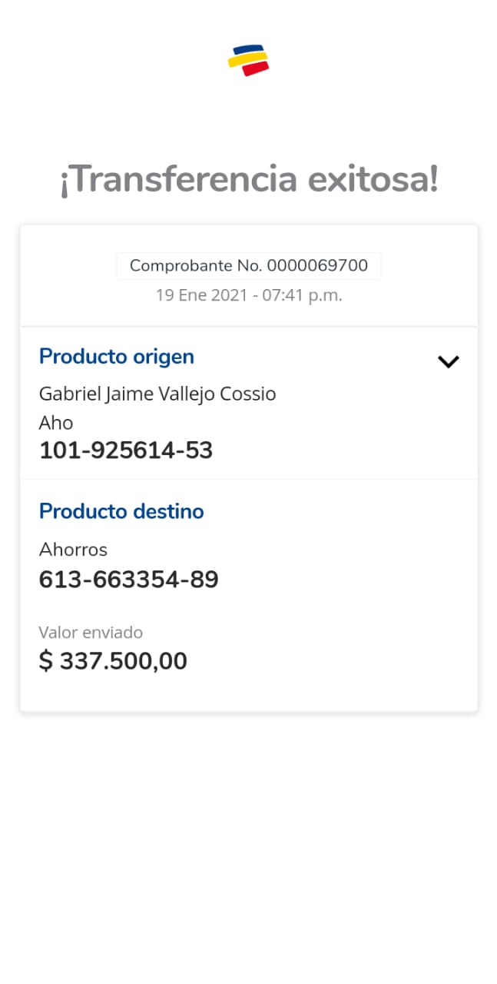Tap the Producto destino section title
497x984 pixels.
point(121,511)
